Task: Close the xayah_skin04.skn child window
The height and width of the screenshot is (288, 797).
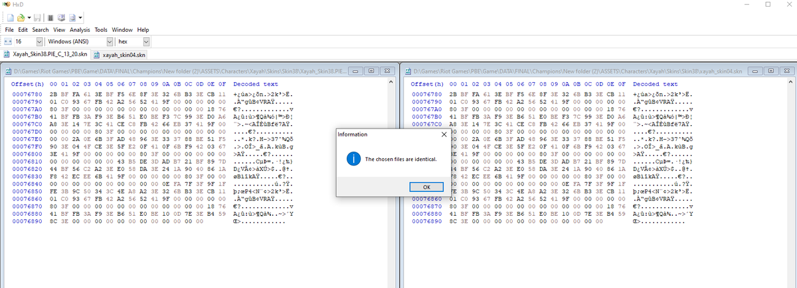Action: 787,71
